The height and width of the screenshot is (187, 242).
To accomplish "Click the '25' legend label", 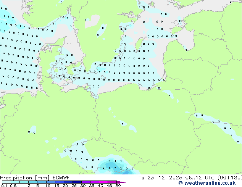I will (74, 185).
